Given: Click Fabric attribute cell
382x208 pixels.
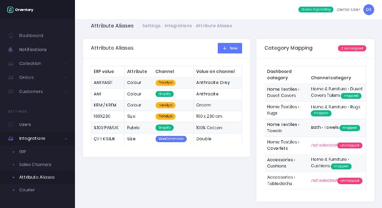Looking at the screenshot, I should [134, 127].
